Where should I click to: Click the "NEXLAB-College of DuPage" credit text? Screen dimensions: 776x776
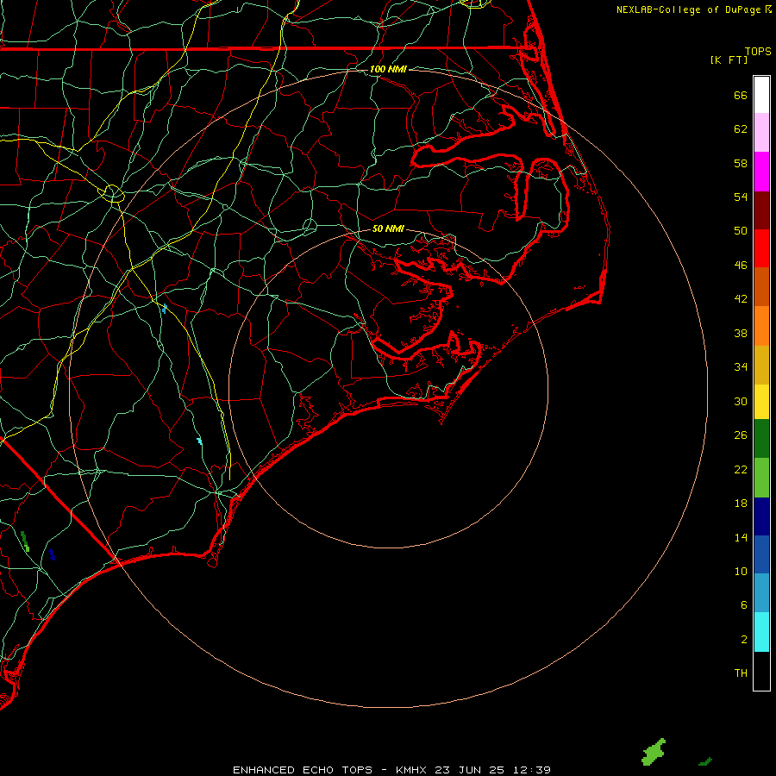click(688, 9)
